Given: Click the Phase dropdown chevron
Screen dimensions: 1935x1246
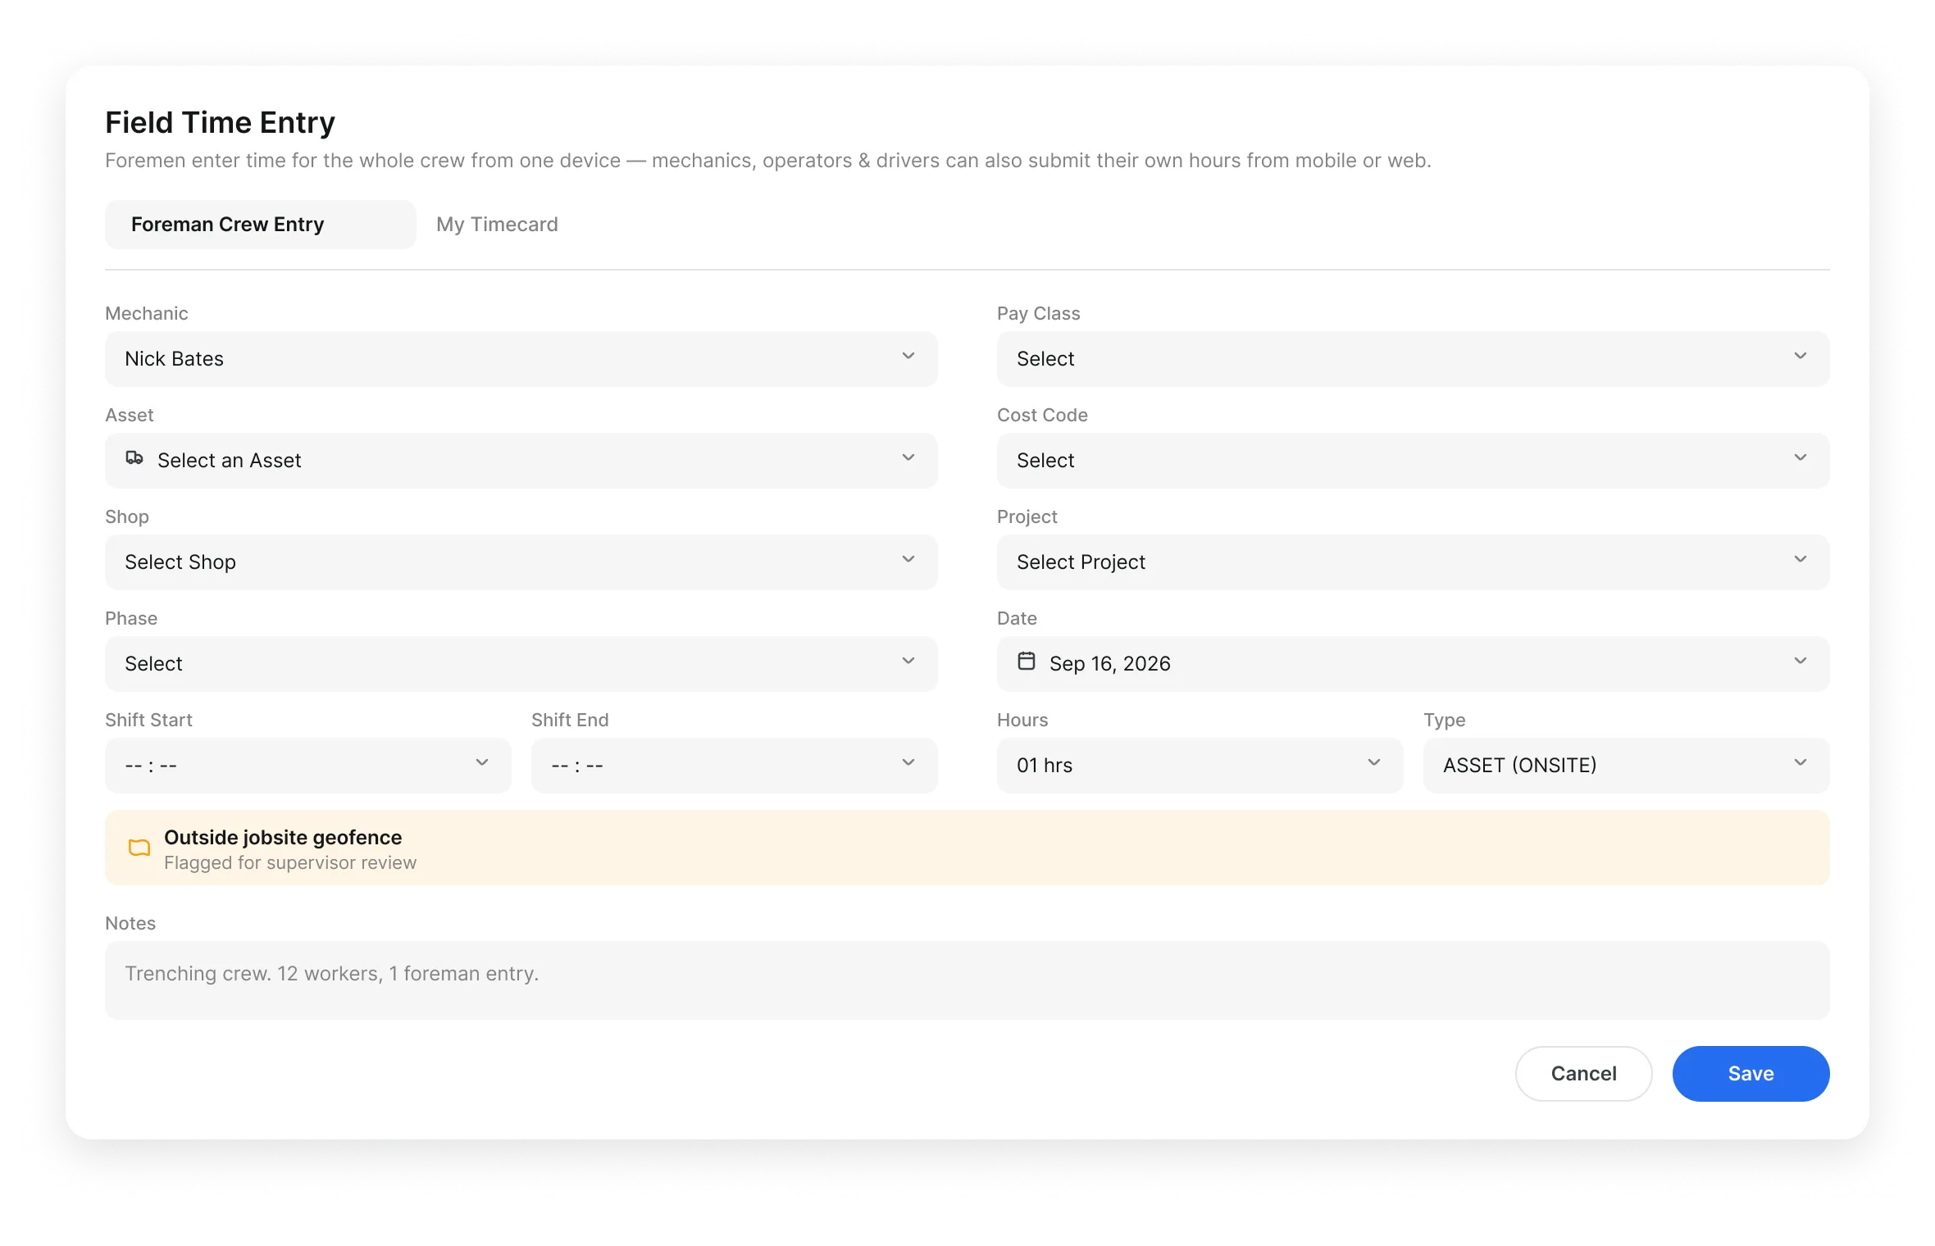Looking at the screenshot, I should (908, 662).
